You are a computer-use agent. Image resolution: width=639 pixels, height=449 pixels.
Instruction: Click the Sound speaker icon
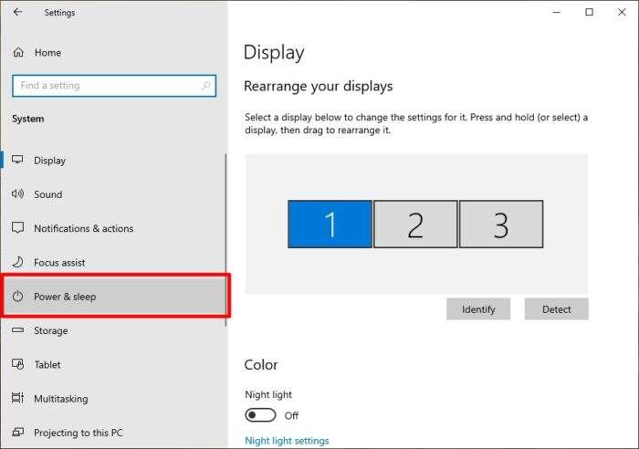(x=17, y=194)
